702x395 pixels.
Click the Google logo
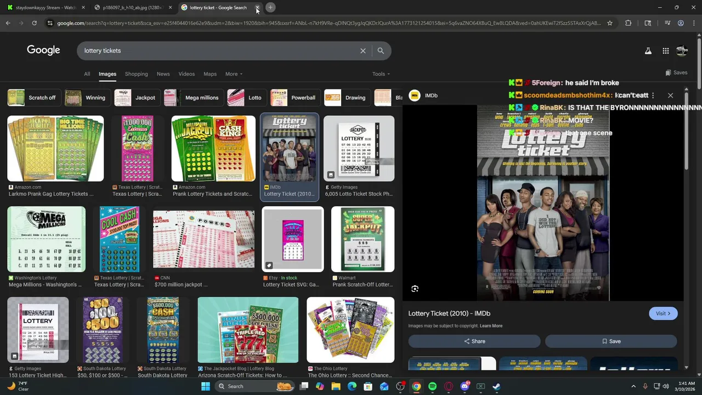point(43,50)
